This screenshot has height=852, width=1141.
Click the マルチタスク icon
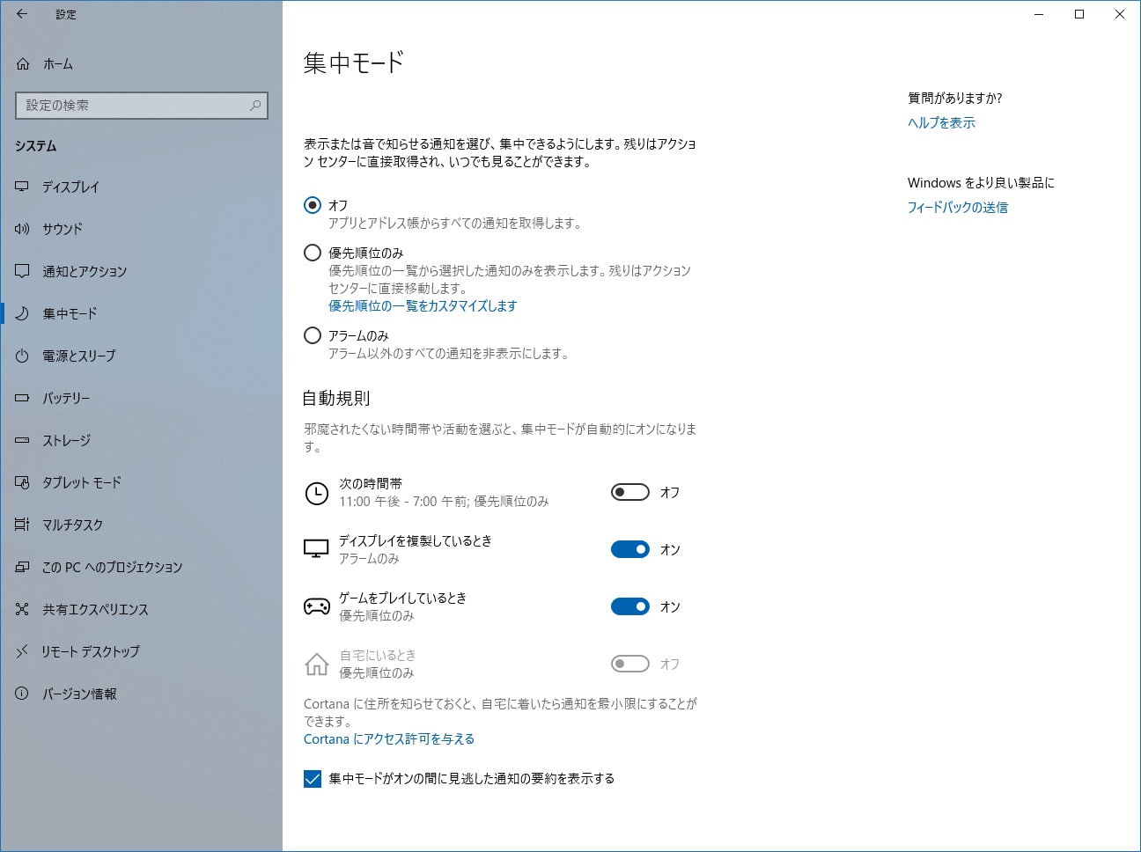(22, 525)
